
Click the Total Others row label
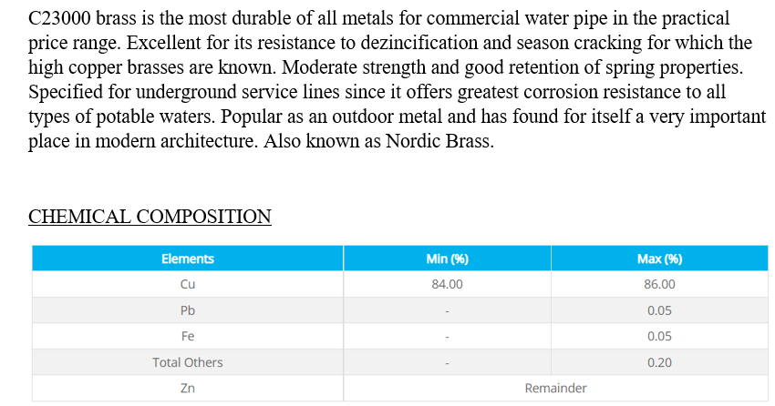188,362
